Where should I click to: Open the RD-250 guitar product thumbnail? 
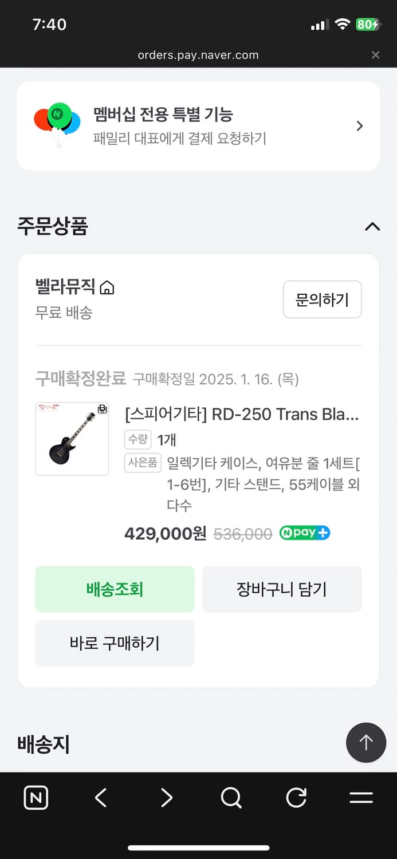point(72,439)
